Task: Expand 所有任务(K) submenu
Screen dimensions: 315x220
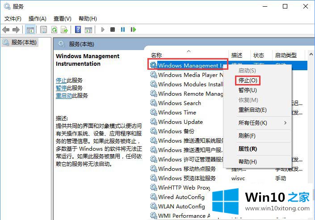Action: coord(253,123)
